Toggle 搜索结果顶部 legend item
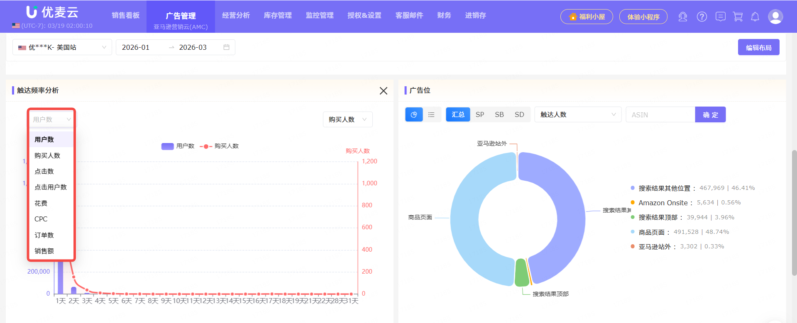 click(682, 217)
